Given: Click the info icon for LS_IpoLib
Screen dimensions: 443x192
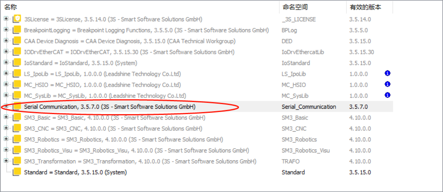Looking at the screenshot, I should click(388, 73).
